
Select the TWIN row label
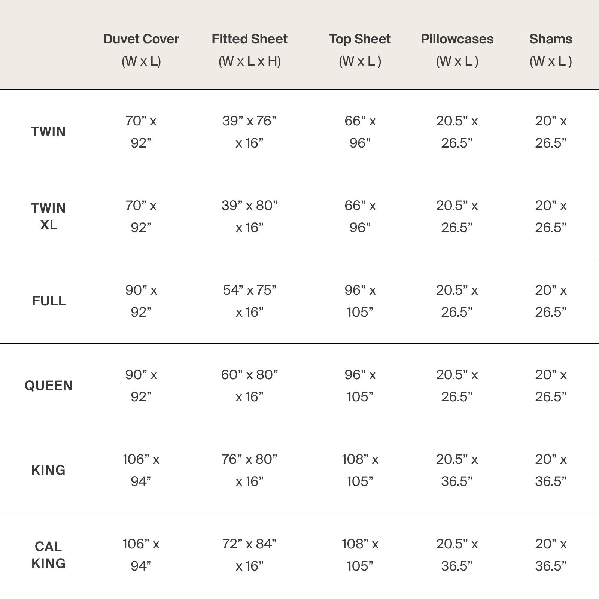[48, 132]
